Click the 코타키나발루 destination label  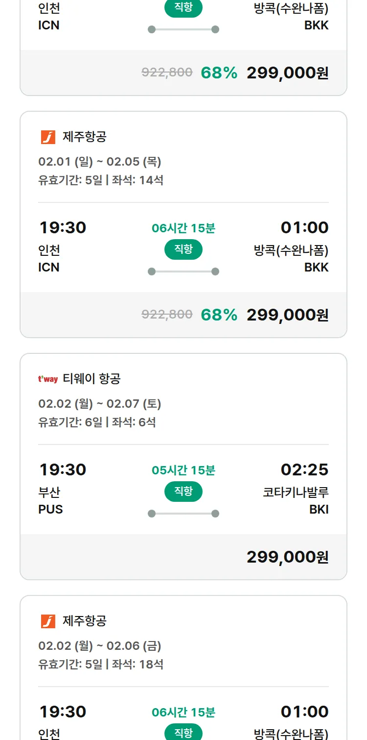tap(296, 492)
